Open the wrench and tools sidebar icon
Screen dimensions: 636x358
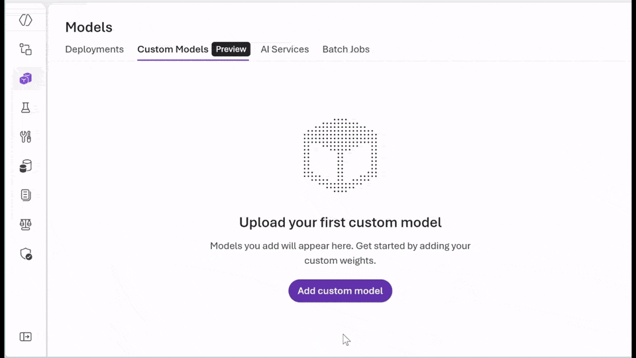tap(26, 137)
